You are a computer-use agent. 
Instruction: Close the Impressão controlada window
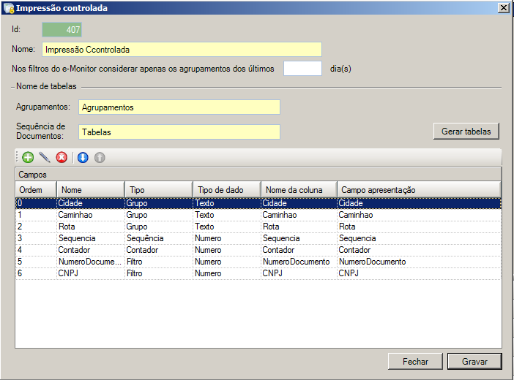coord(503,7)
